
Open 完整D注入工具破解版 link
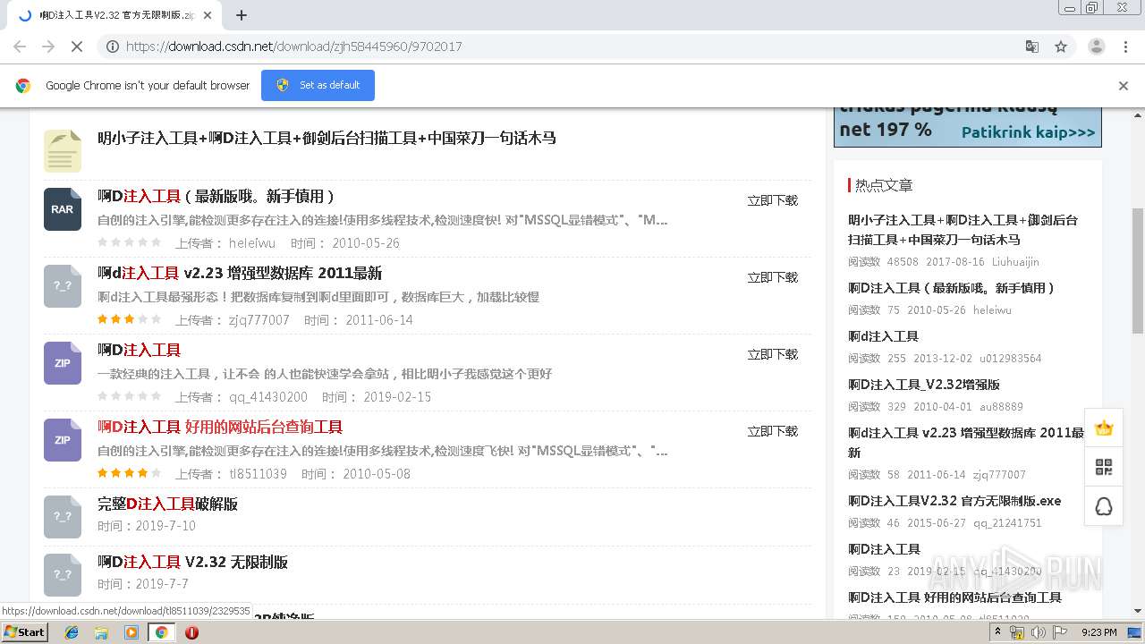[x=167, y=504]
